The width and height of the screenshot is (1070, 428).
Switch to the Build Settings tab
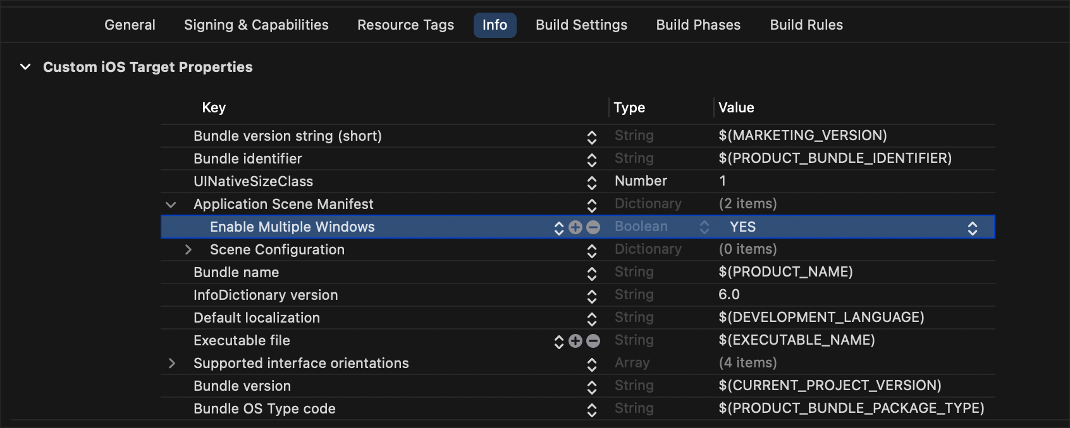point(581,25)
